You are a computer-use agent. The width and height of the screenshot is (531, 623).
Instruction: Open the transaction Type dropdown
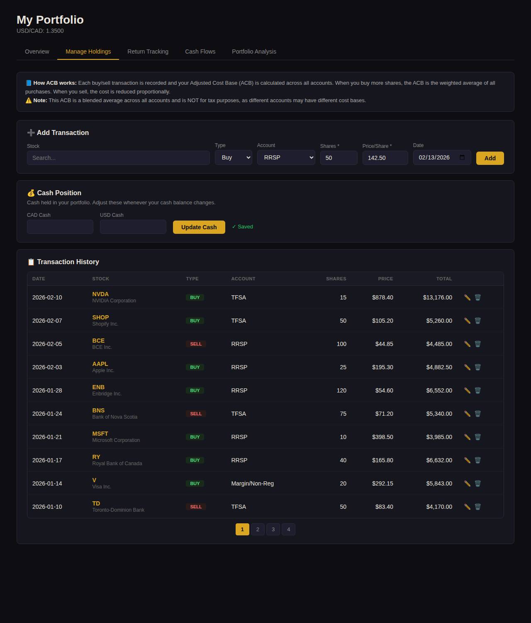[233, 157]
